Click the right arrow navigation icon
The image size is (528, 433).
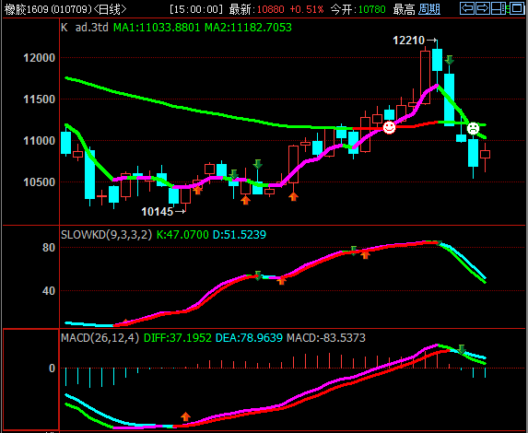point(483,8)
